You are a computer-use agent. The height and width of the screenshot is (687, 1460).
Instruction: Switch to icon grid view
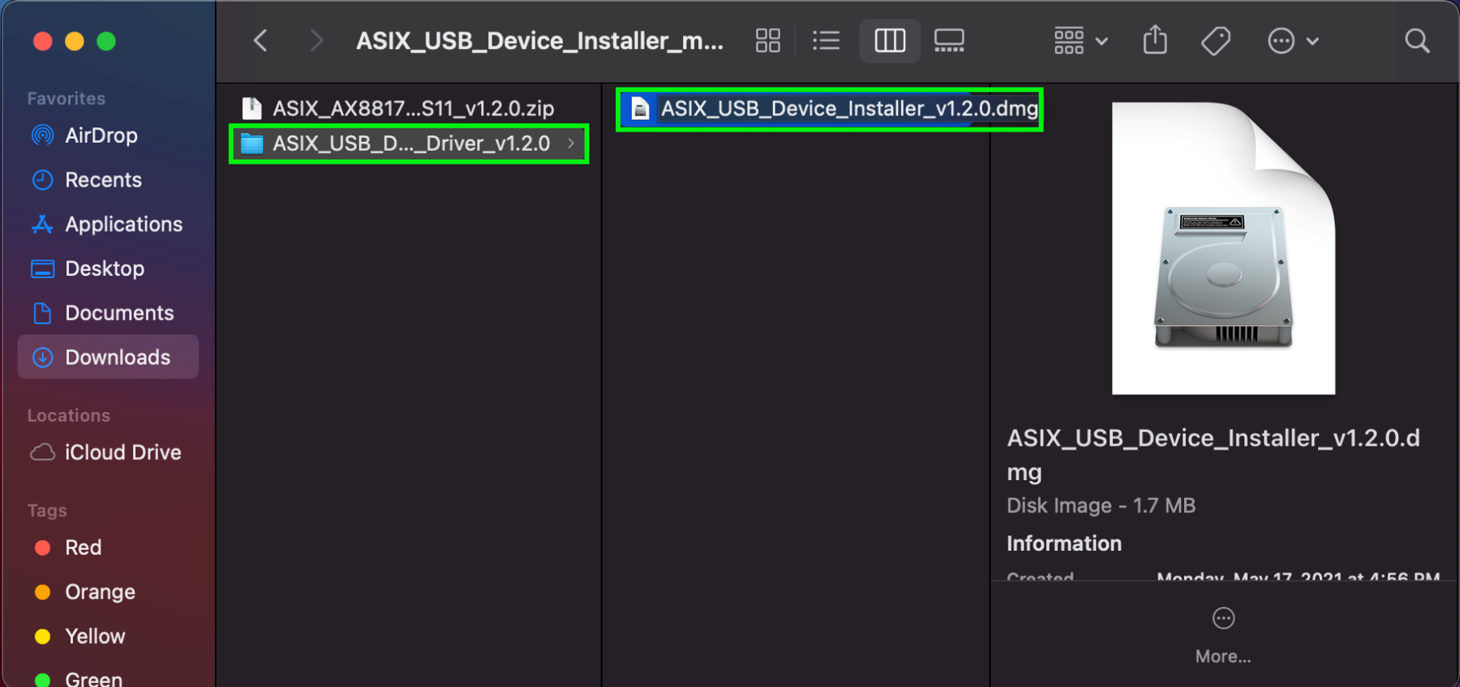tap(767, 41)
